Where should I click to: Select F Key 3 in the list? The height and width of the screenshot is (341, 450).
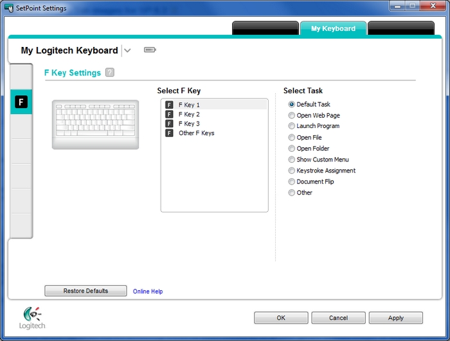tap(215, 124)
